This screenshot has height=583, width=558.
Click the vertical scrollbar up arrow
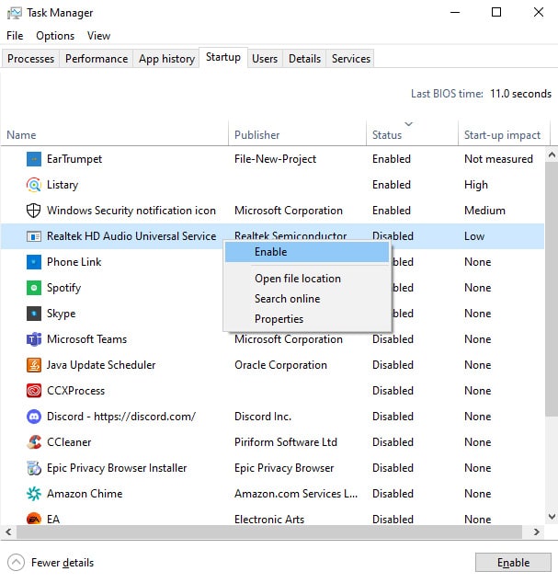pos(552,154)
